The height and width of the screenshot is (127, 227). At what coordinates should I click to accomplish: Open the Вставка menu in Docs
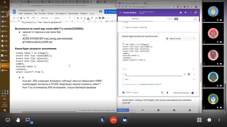click(43, 13)
